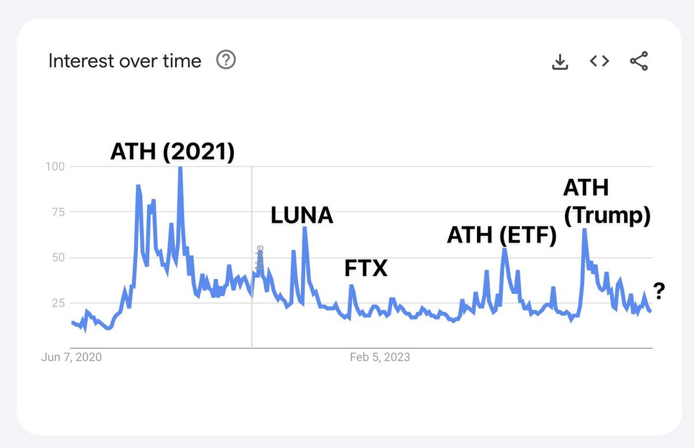Click the 100 y-axis label
Viewport: 694px width, 448px height.
click(x=55, y=167)
